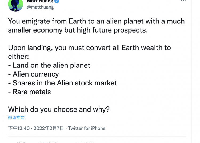This screenshot has height=143, width=200.
Task: Click the Matt Huang display name
Action: (x=40, y=1)
